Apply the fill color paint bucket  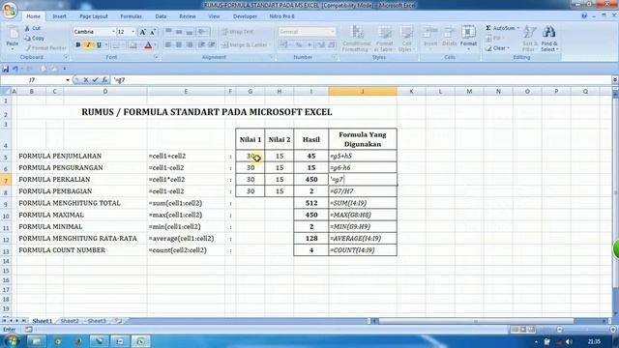click(133, 45)
